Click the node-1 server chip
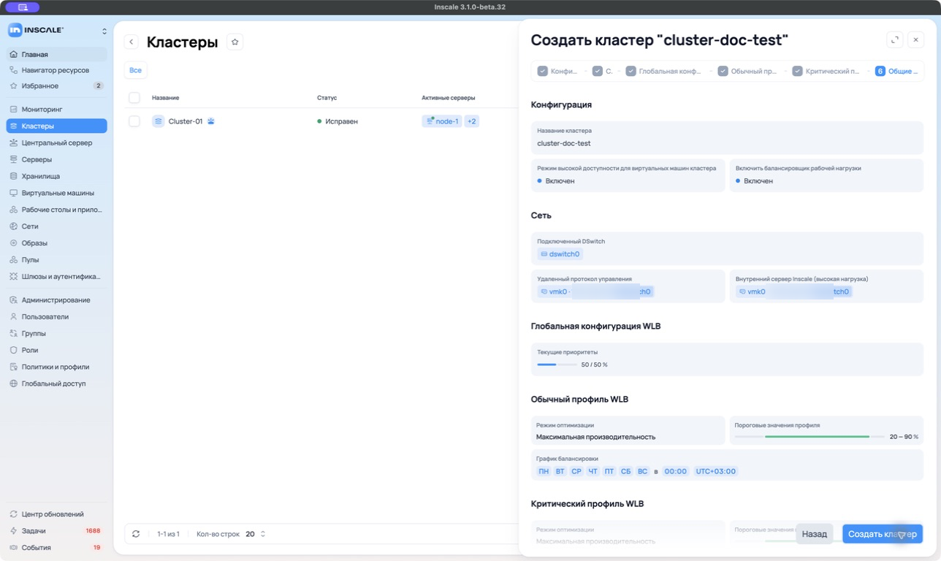 click(442, 121)
